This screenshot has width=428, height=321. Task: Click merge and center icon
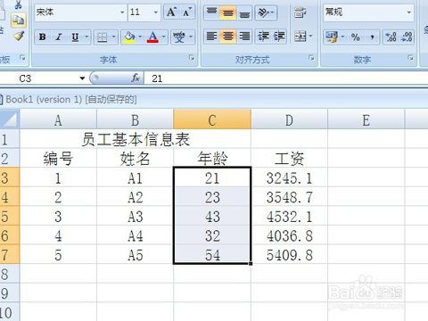pyautogui.click(x=300, y=37)
